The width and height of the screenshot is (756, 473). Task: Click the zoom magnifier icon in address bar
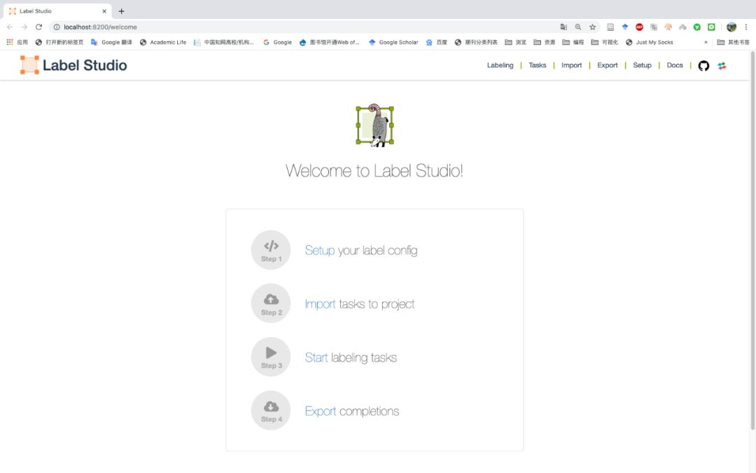(x=578, y=27)
